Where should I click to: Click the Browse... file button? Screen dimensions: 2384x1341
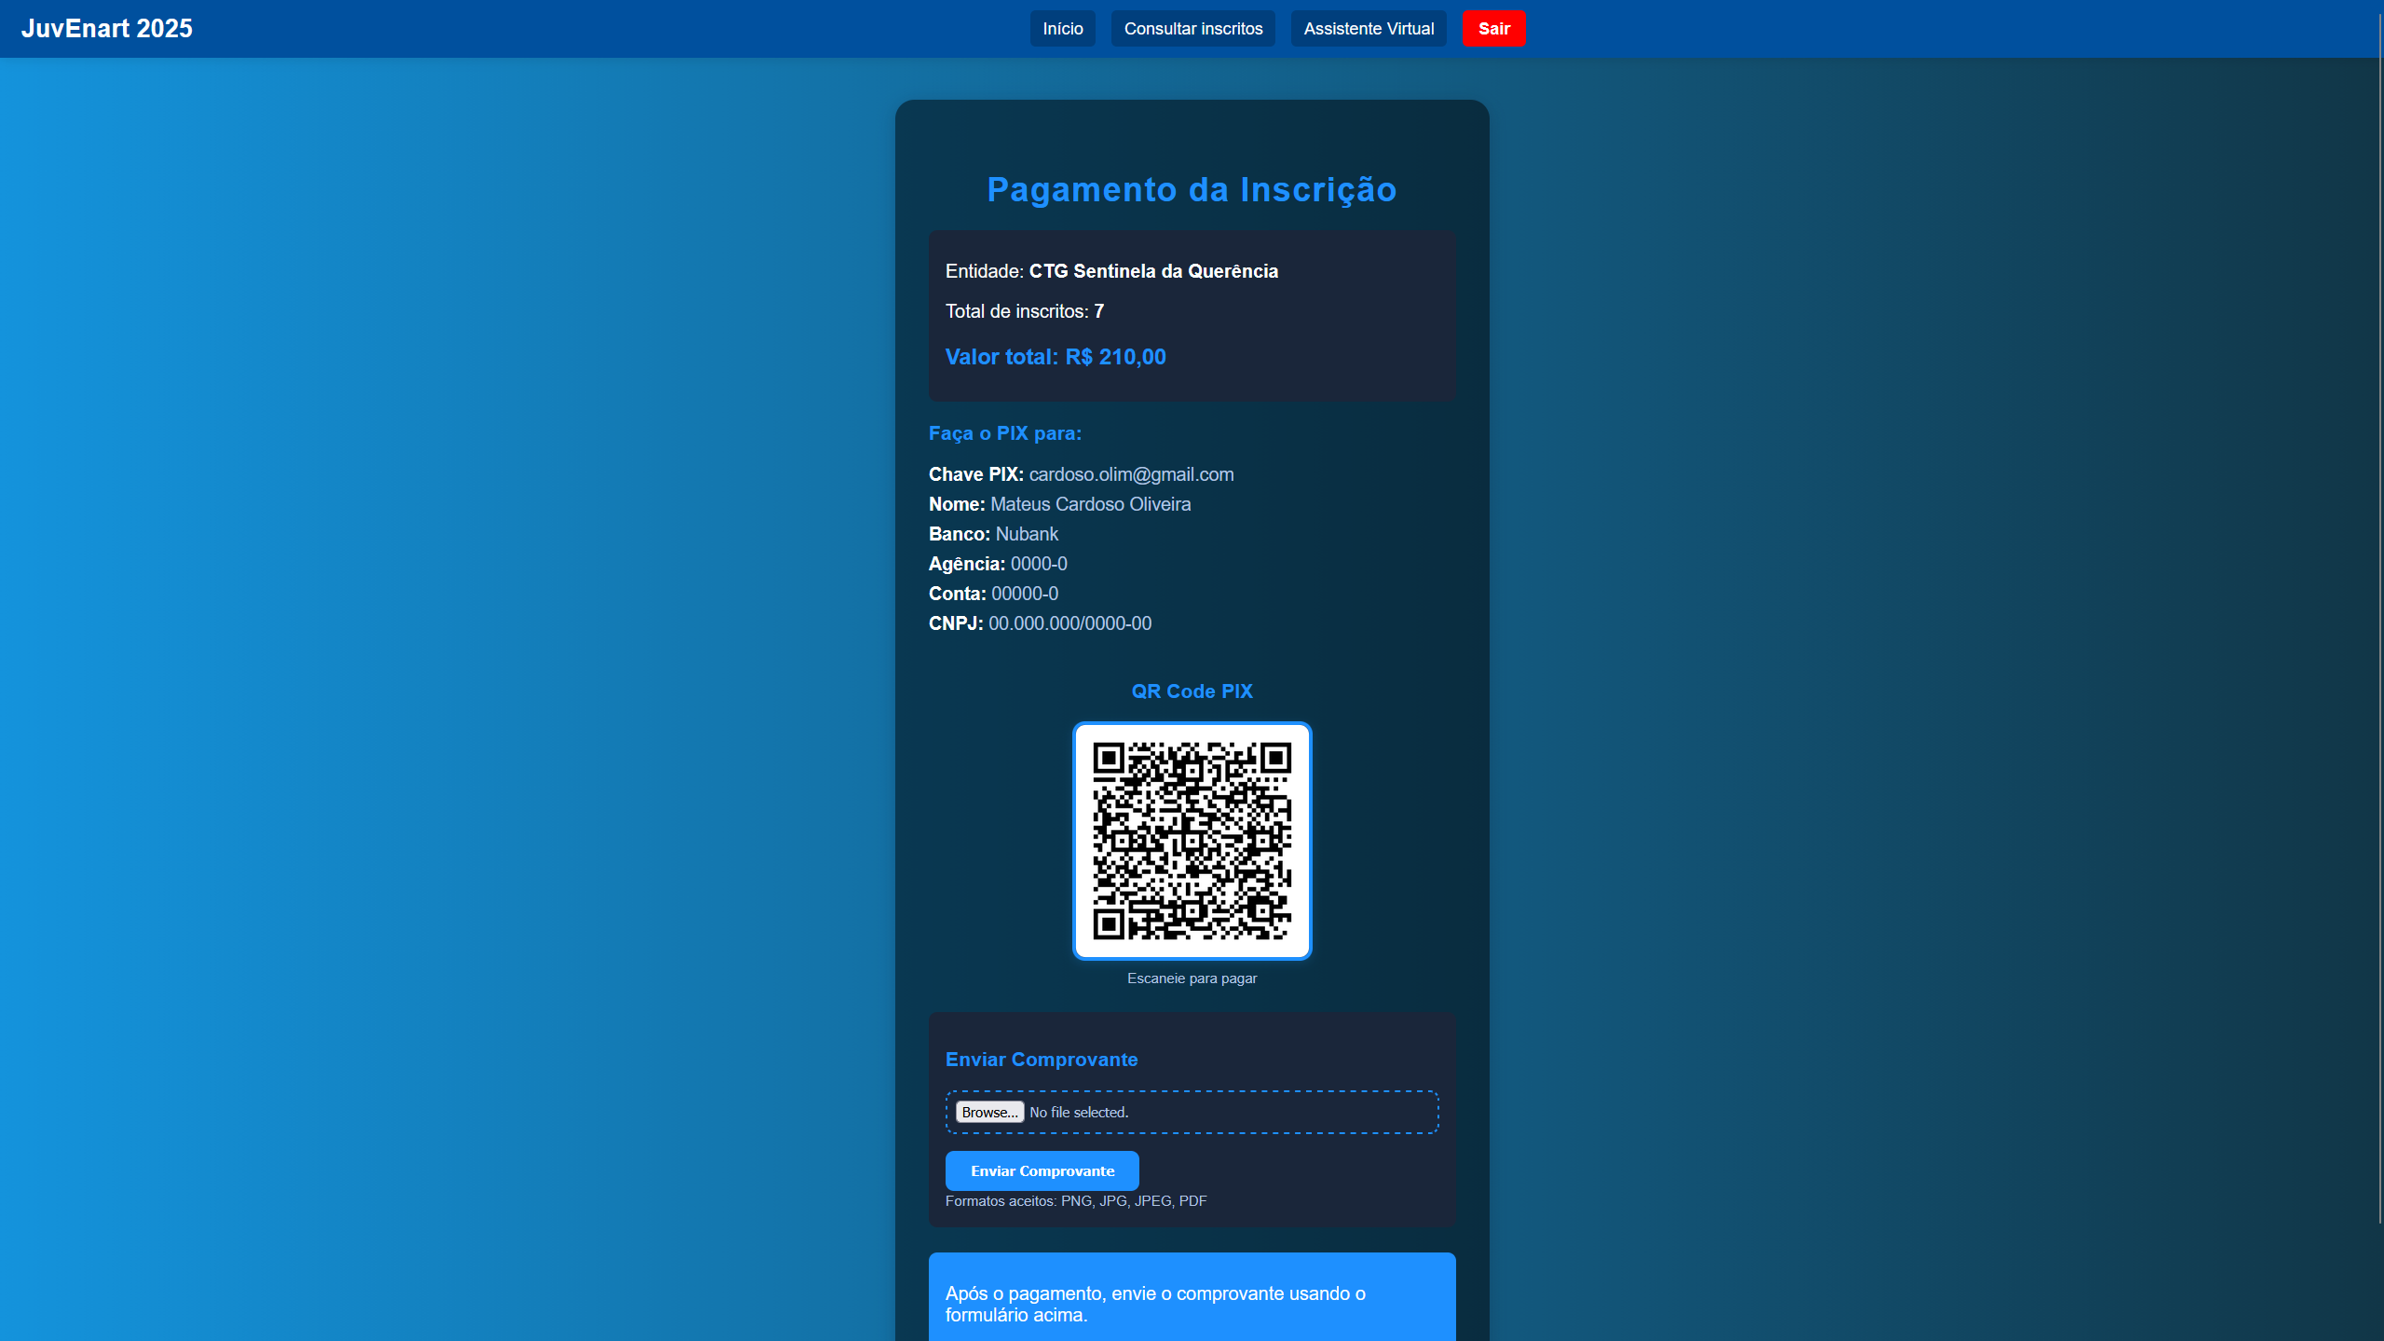[988, 1112]
